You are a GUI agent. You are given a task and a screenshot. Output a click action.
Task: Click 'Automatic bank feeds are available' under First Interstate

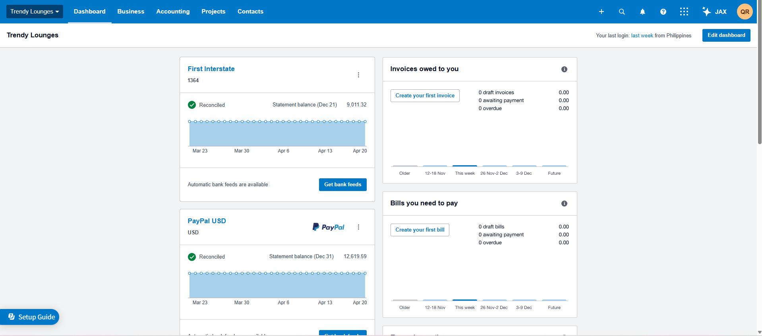[228, 185]
